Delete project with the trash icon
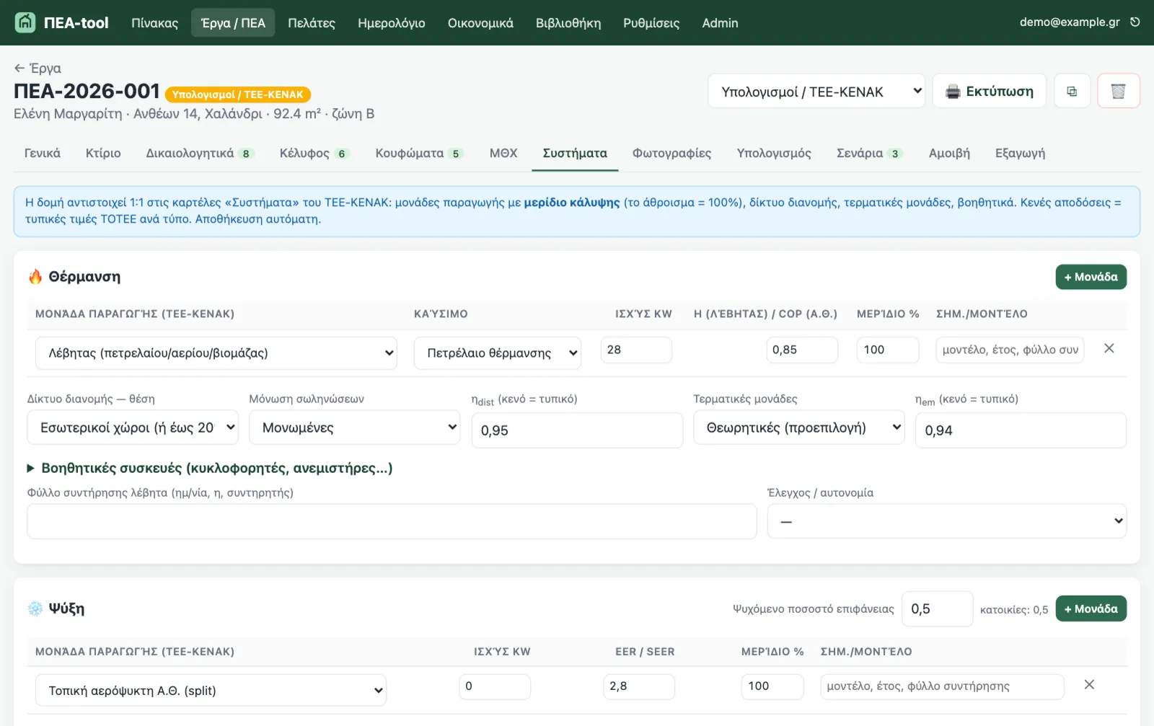Viewport: 1154px width, 726px height. click(x=1118, y=92)
